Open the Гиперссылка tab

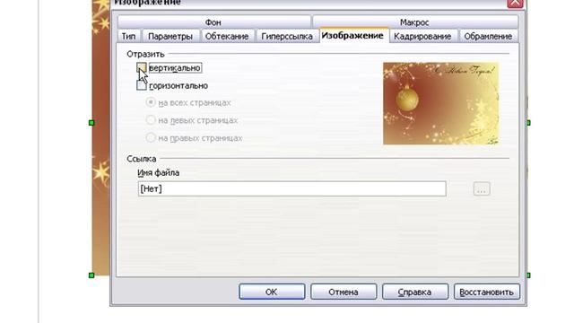click(x=287, y=36)
